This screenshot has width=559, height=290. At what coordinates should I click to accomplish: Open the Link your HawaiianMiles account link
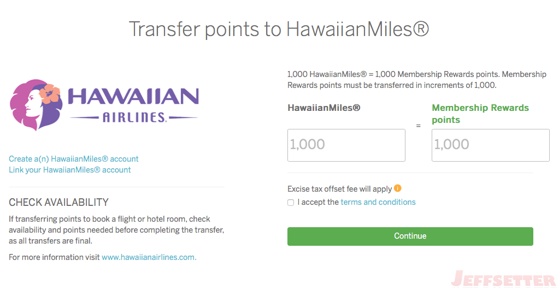coord(70,170)
